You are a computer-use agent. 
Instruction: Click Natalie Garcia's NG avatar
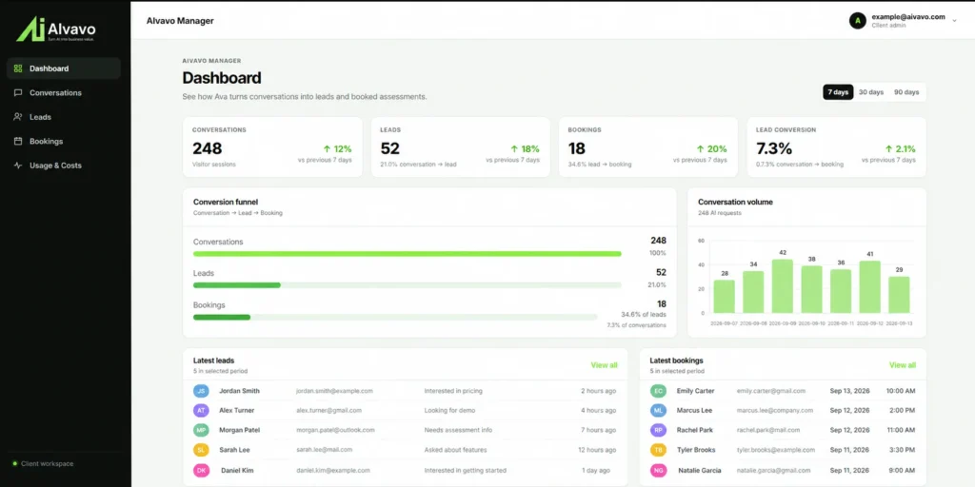pyautogui.click(x=658, y=470)
